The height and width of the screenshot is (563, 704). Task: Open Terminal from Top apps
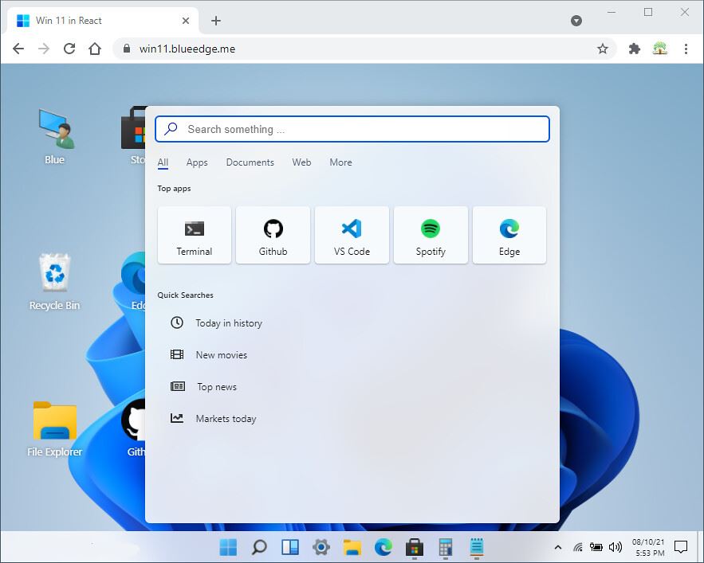click(195, 235)
